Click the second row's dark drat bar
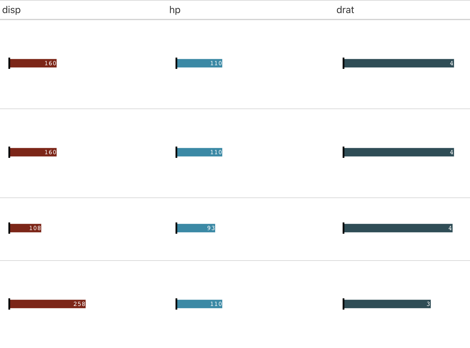 click(x=399, y=152)
